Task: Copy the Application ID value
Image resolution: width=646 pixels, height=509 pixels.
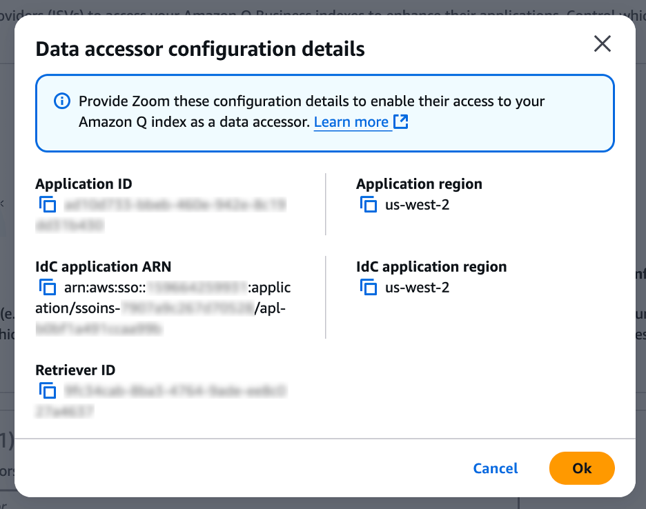Action: [48, 205]
